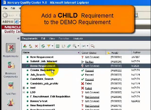This screenshot has height=110, width=151.
Task: Open the View menu in Quality Center
Action: point(52,39)
